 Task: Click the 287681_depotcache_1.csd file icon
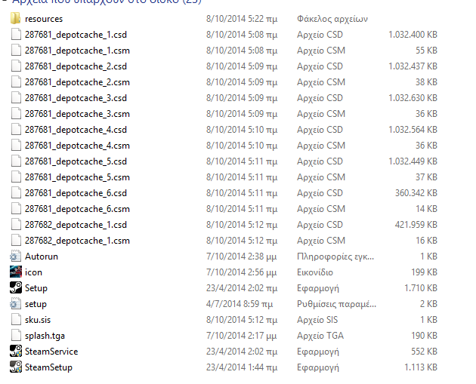[x=16, y=34]
